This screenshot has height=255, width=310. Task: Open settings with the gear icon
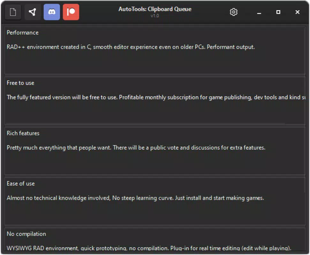tap(234, 12)
